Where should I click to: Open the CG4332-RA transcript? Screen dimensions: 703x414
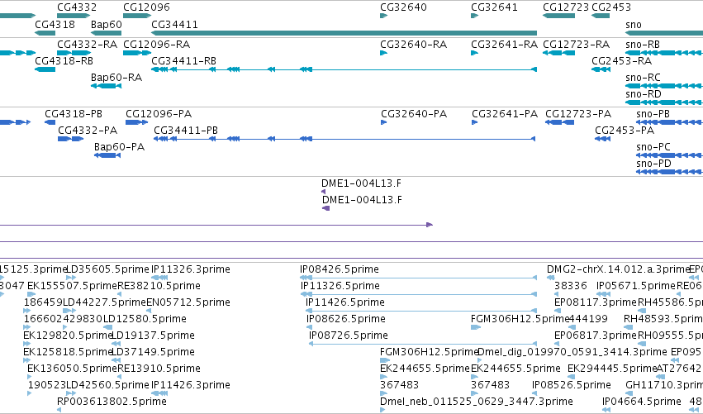tap(87, 45)
